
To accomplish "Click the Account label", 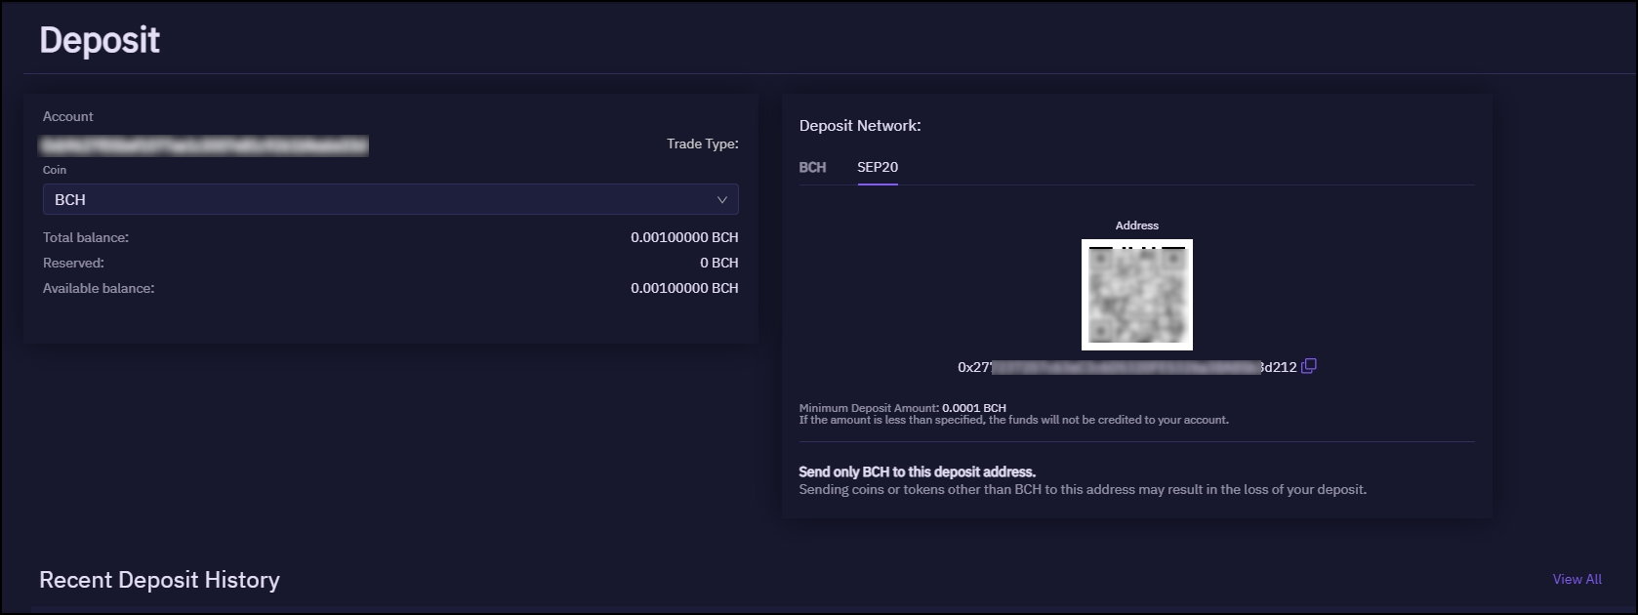I will point(68,116).
